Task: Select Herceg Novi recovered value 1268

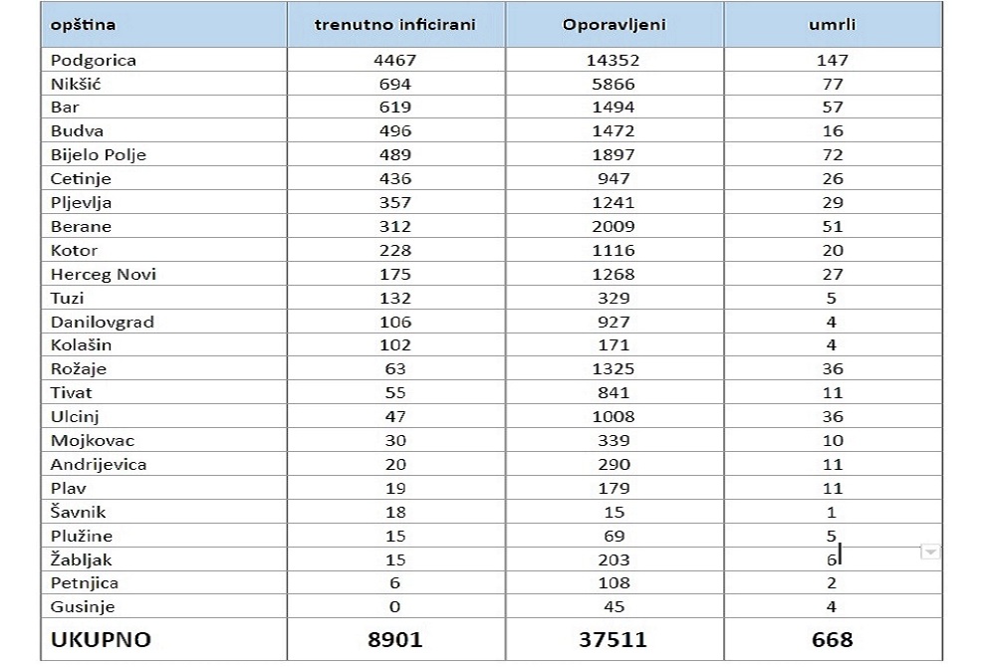Action: coord(614,275)
